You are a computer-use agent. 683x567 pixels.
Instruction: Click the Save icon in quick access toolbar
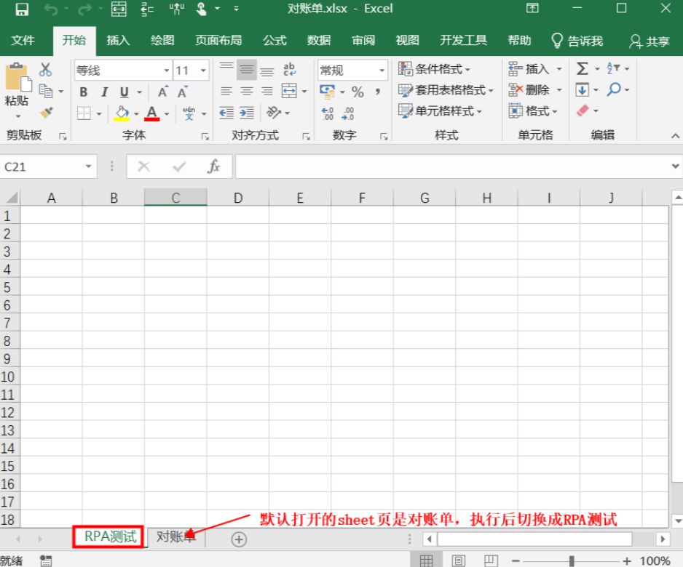coord(22,9)
